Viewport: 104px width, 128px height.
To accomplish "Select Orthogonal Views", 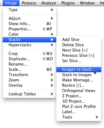I will tap(79, 91).
